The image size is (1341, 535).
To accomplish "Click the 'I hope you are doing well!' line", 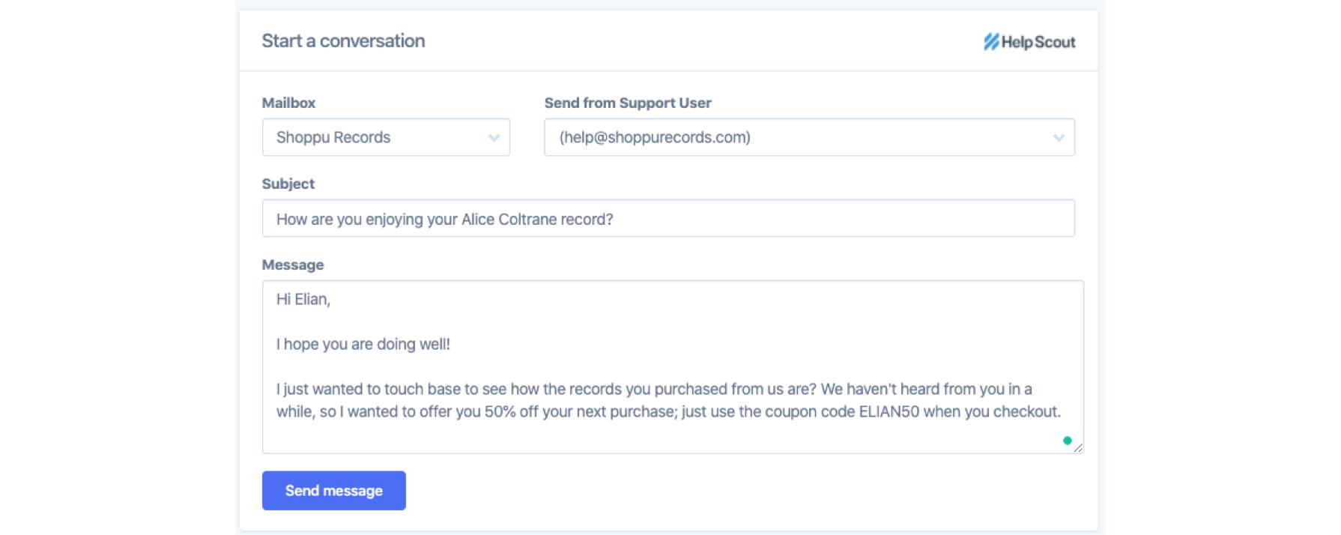I will pyautogui.click(x=363, y=345).
